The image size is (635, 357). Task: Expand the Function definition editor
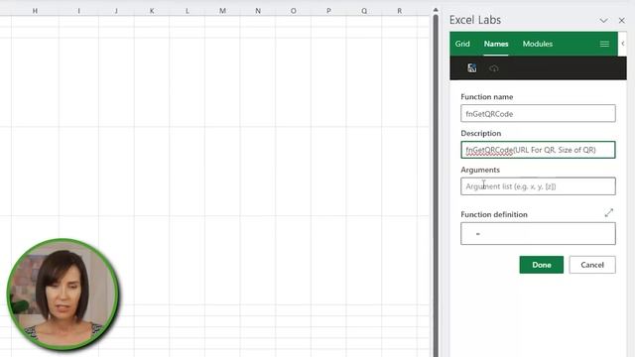(608, 212)
